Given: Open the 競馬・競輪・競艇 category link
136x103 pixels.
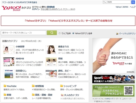Looking at the screenshot, I should tap(44, 95).
